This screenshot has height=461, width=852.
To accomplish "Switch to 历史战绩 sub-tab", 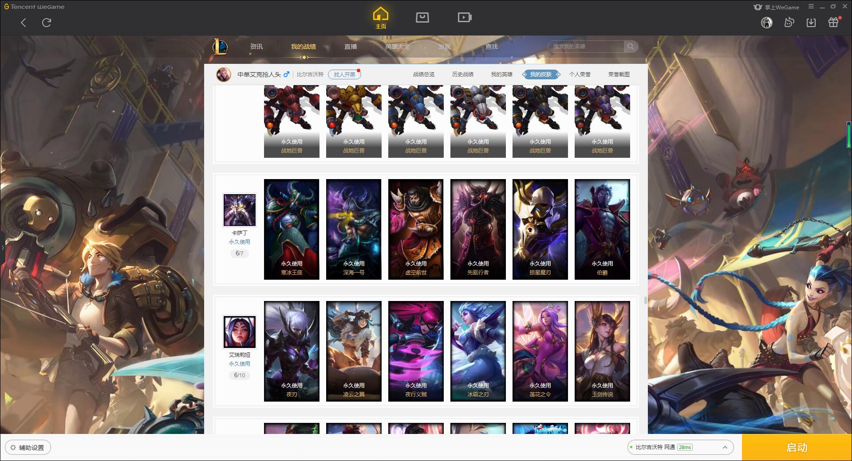I will pos(463,74).
